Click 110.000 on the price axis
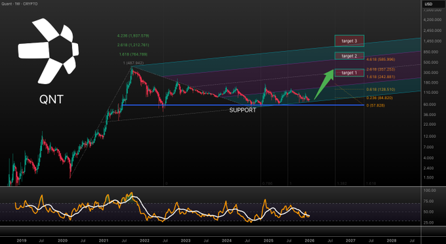This screenshot has height=244, width=446. (x=430, y=92)
